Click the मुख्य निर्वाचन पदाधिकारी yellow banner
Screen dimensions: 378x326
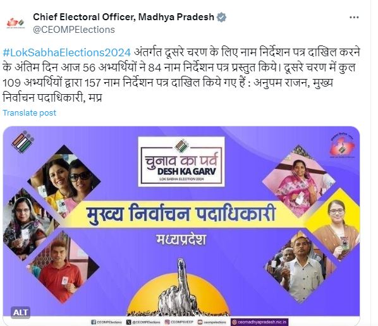181,214
